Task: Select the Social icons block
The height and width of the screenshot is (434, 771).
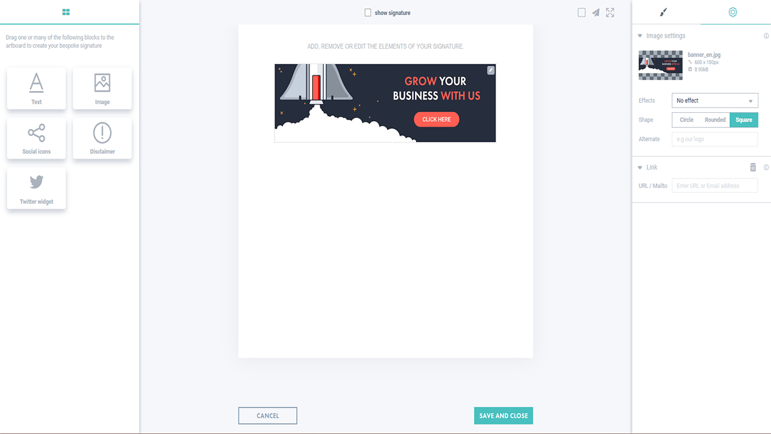Action: 37,138
